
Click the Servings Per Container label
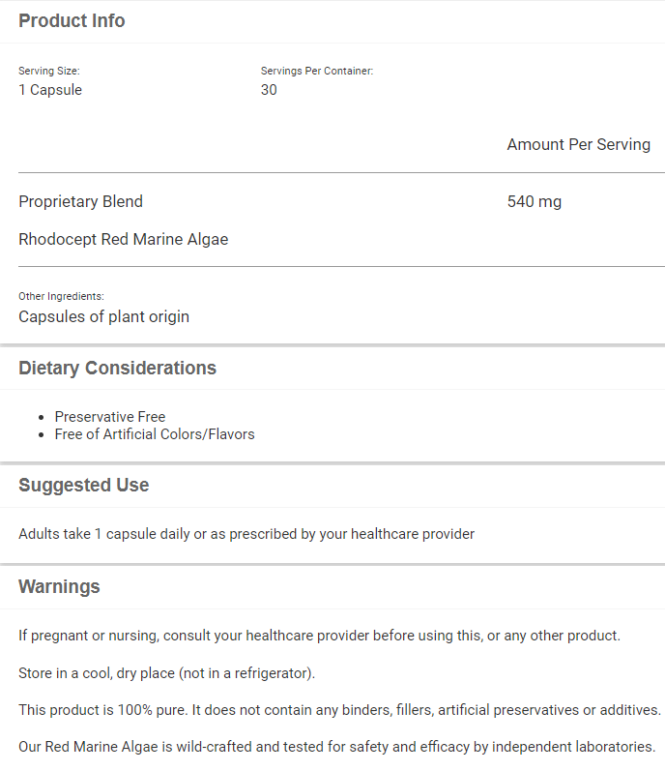[317, 71]
